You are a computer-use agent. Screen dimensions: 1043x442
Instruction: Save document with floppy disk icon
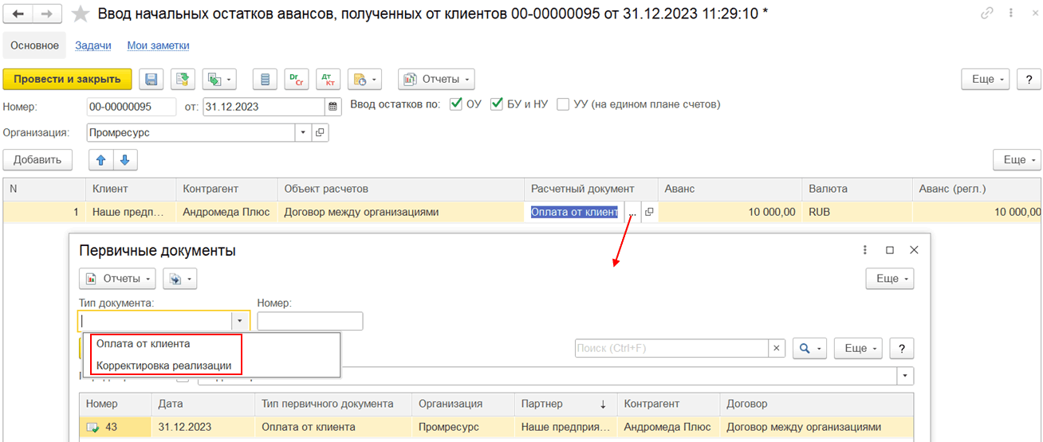point(152,79)
